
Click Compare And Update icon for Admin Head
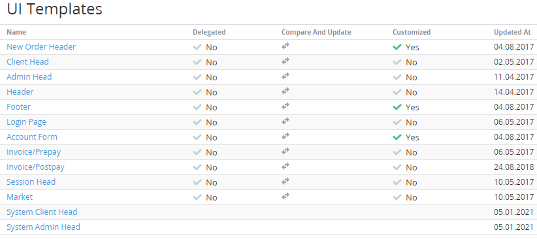click(285, 76)
